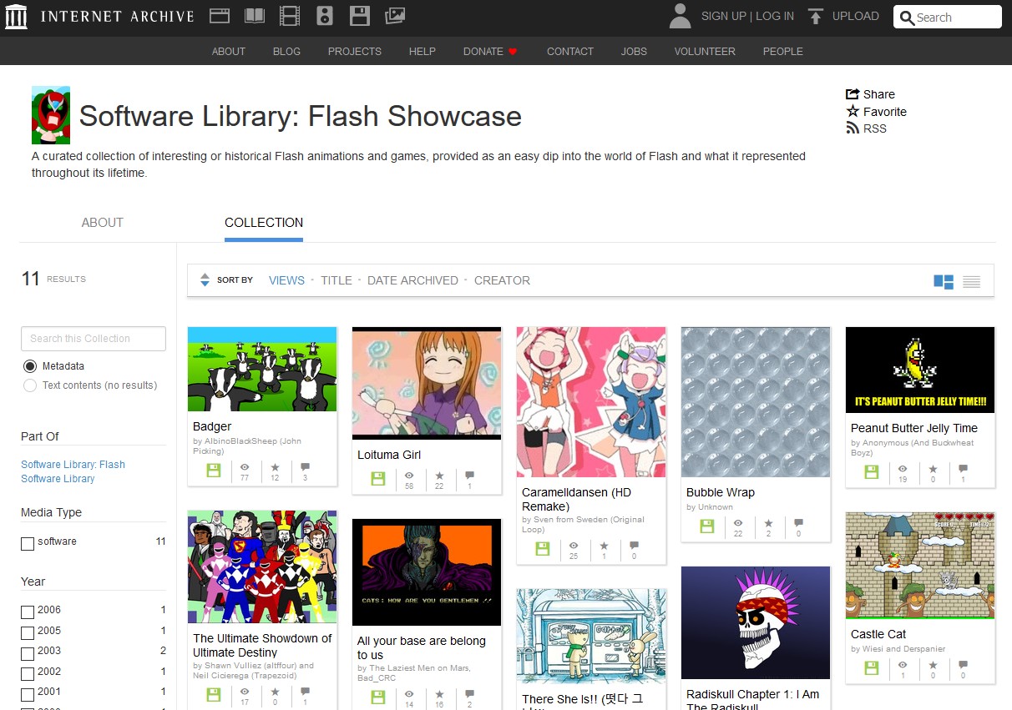Click the Favorite star icon
The height and width of the screenshot is (710, 1012).
click(853, 111)
